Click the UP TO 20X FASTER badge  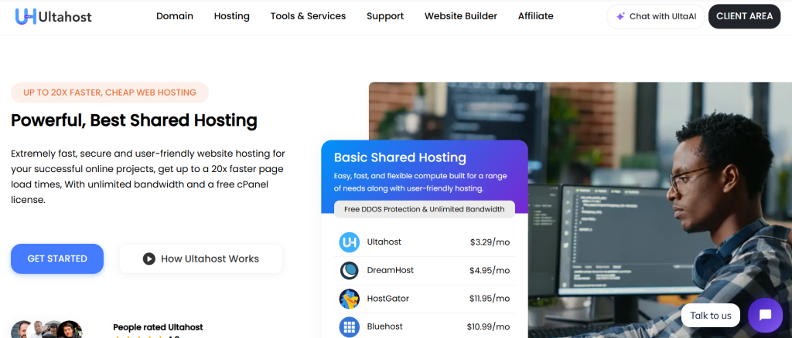110,93
